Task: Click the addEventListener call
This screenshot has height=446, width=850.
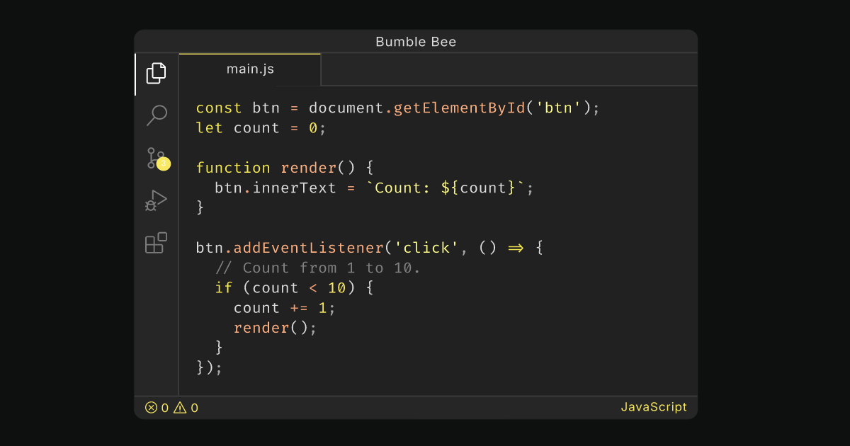Action: 308,248
